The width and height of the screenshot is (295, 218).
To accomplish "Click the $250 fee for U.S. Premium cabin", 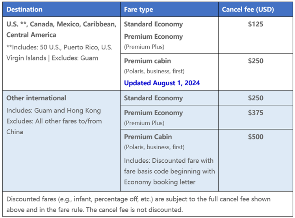I will click(256, 61).
